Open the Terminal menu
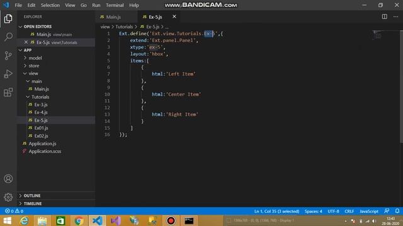 tap(115, 5)
